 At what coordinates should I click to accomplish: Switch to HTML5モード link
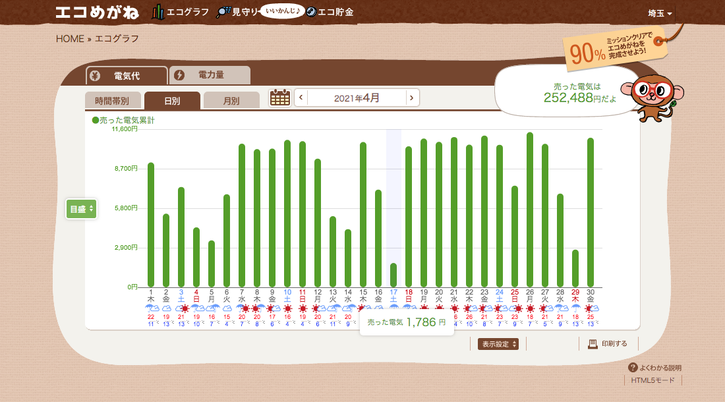pyautogui.click(x=653, y=380)
